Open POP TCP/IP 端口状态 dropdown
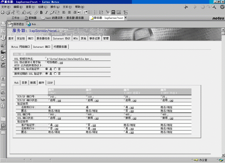 point(97,101)
